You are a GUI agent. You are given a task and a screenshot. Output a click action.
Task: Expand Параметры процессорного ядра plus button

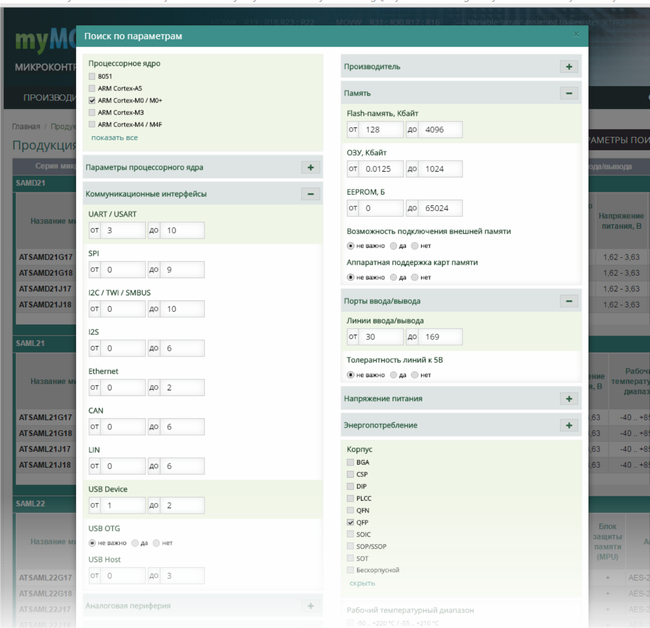point(310,167)
